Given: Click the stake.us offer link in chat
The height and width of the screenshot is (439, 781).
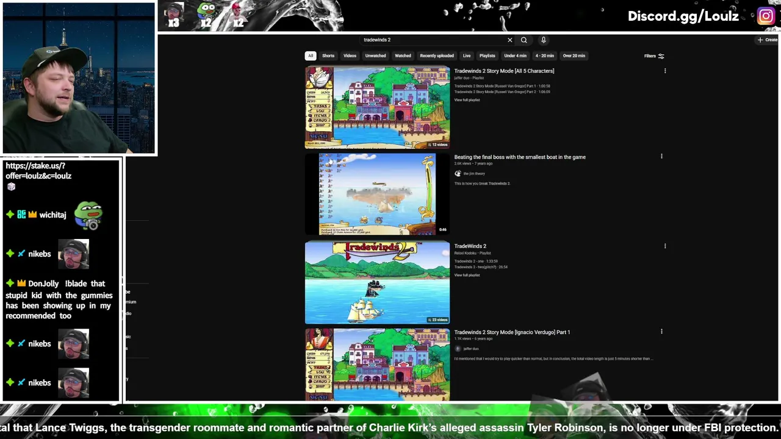Looking at the screenshot, I should [x=38, y=171].
